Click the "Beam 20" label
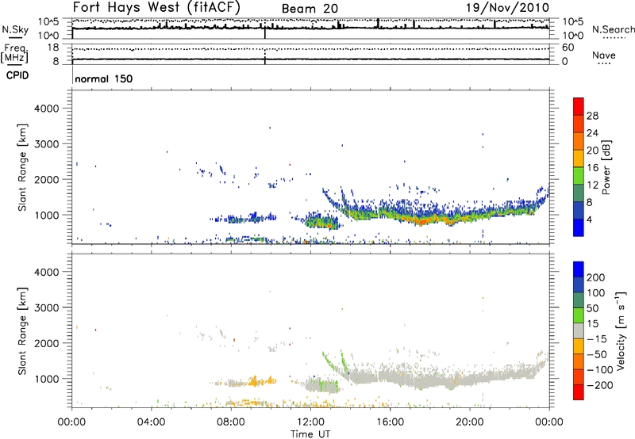635x439 pixels. pyautogui.click(x=310, y=9)
